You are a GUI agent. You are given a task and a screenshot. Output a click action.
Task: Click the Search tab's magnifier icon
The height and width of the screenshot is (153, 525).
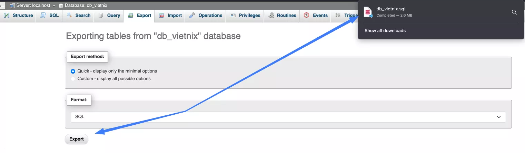coord(69,16)
